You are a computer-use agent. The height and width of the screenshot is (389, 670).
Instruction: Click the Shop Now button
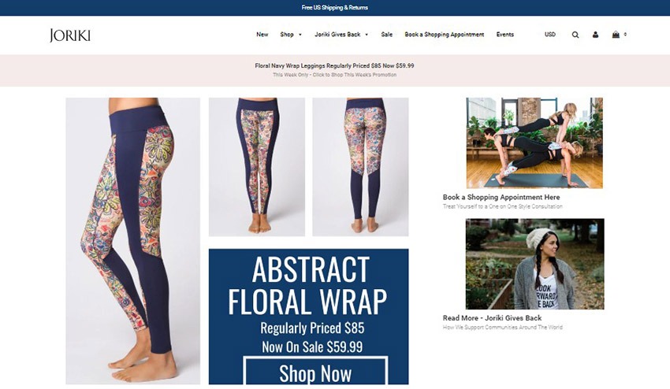315,371
